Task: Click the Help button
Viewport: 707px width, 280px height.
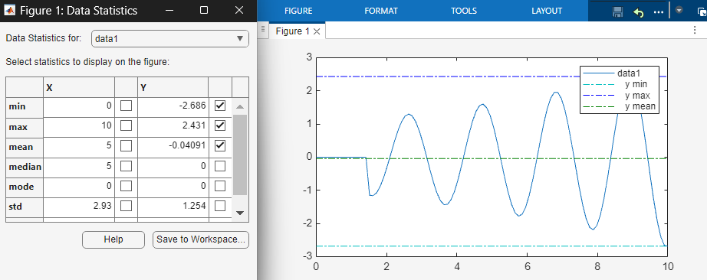Action: (x=113, y=239)
